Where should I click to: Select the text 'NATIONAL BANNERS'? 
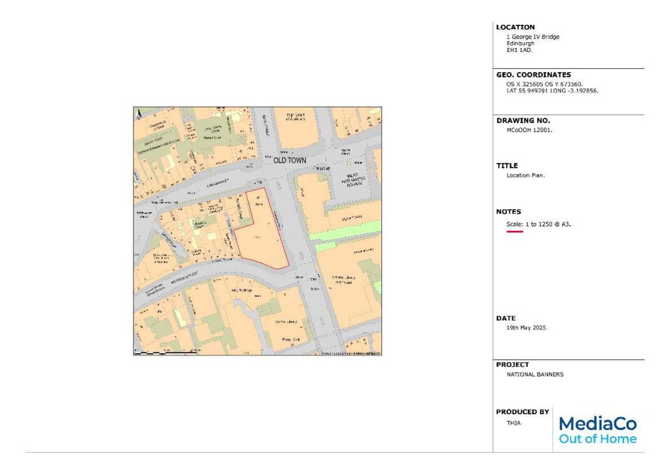[535, 374]
